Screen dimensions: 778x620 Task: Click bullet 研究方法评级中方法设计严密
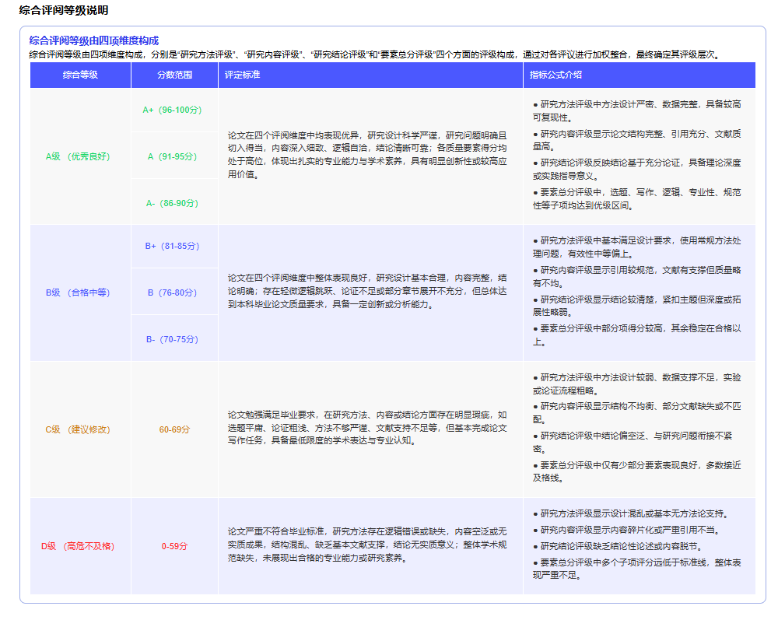pyautogui.click(x=637, y=110)
